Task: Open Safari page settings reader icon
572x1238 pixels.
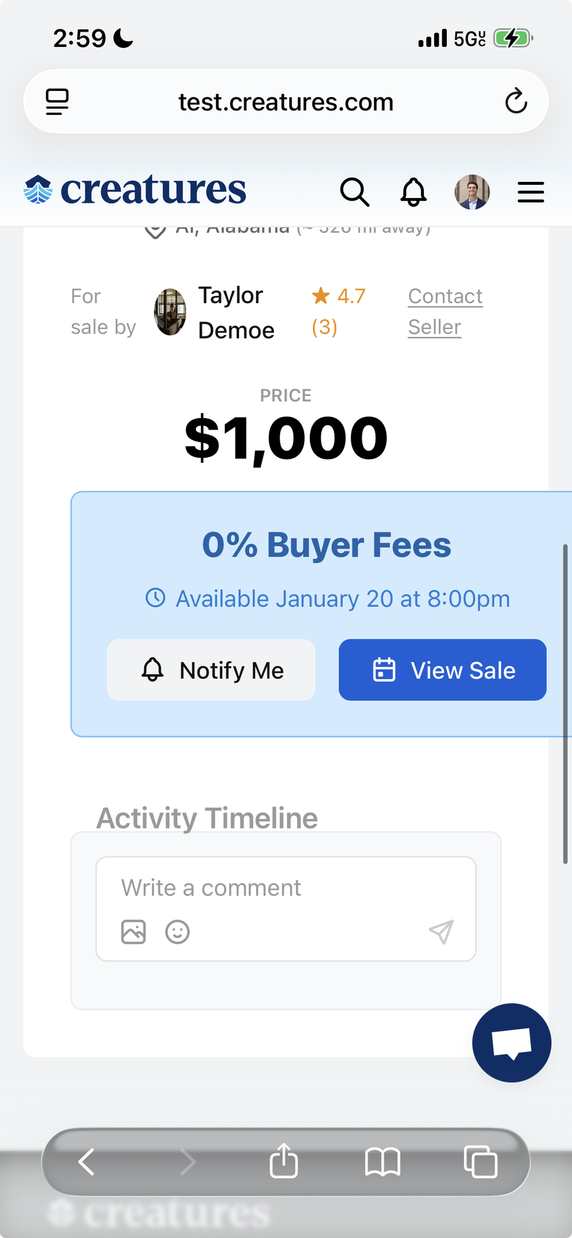Action: click(57, 102)
